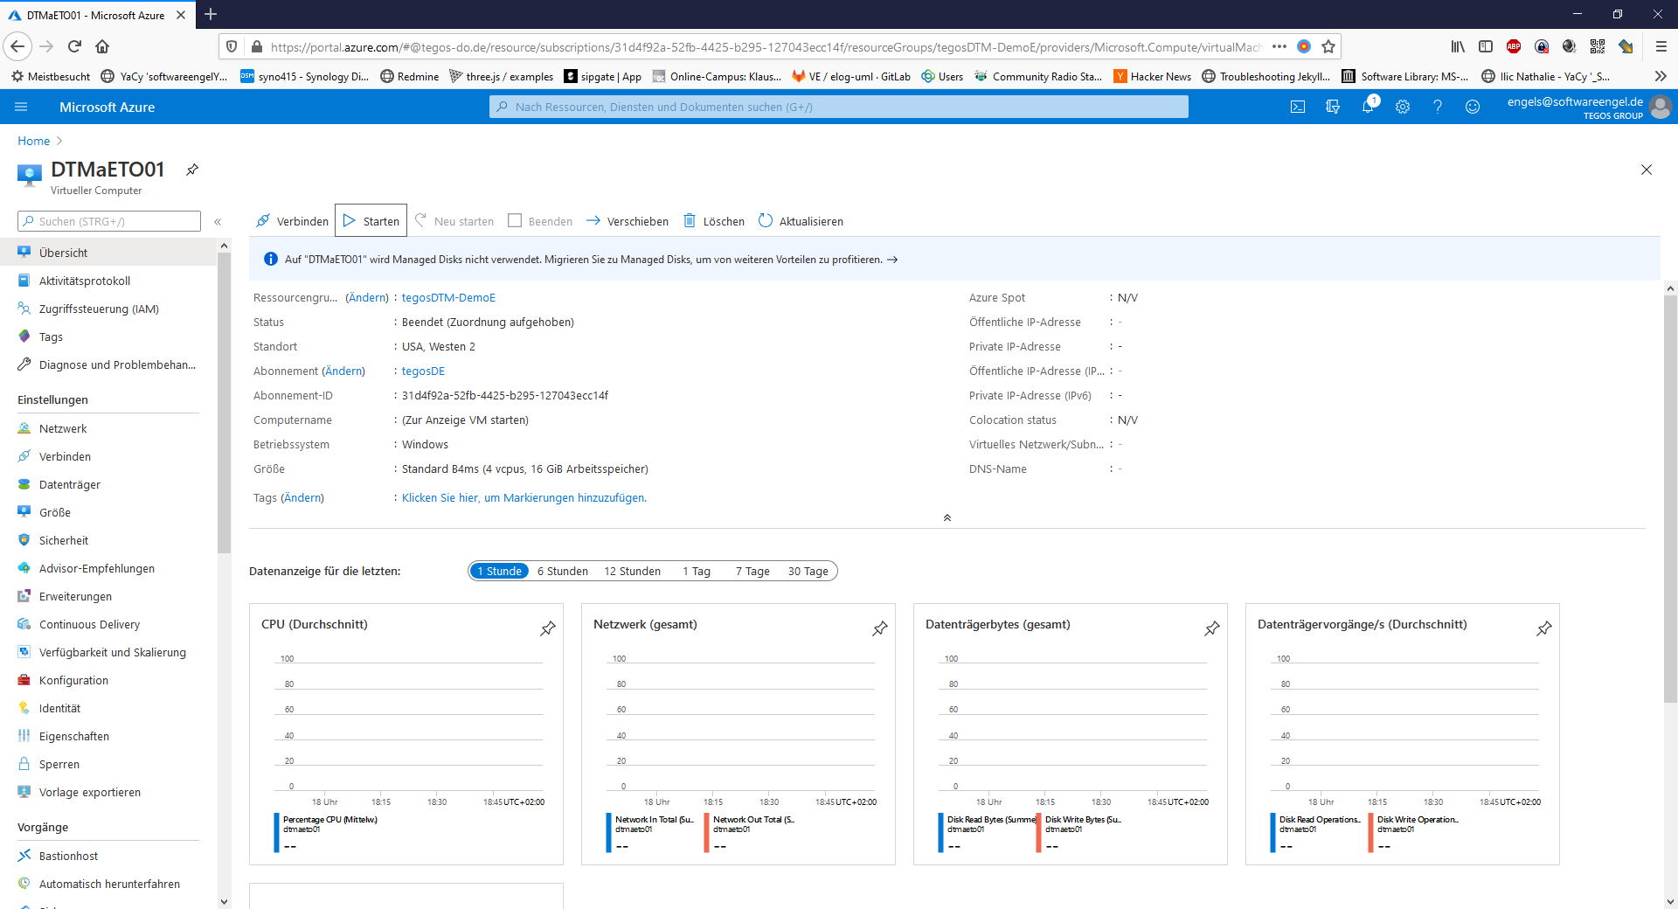Open the Firefox application menu

click(x=1661, y=46)
